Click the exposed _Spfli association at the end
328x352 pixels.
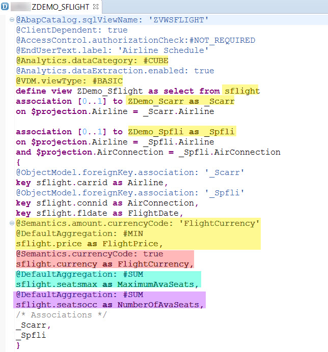(31, 335)
